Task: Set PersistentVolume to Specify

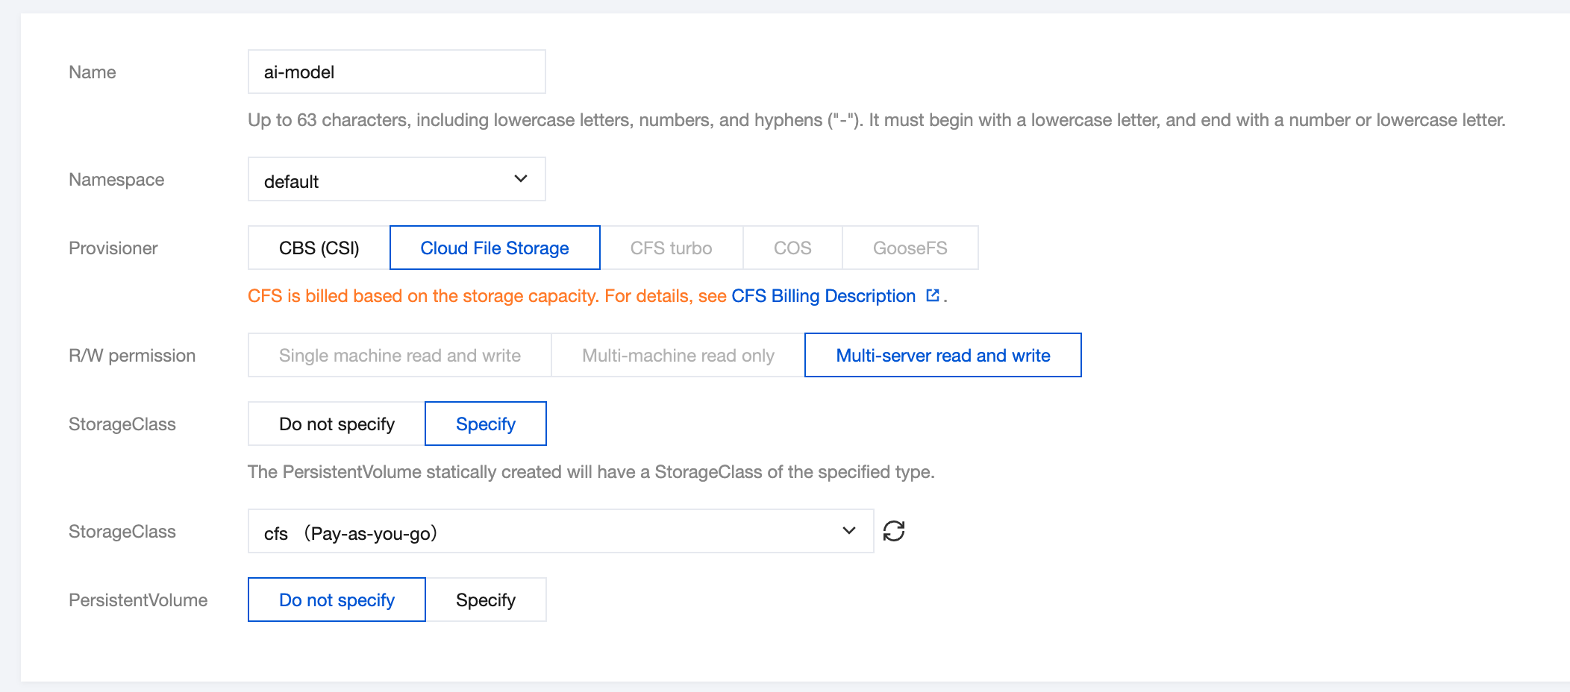Action: coord(485,600)
